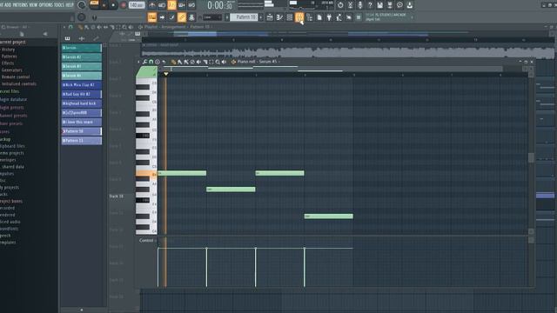The height and width of the screenshot is (313, 557).
Task: Open the HELP menu
Action: coord(70,5)
